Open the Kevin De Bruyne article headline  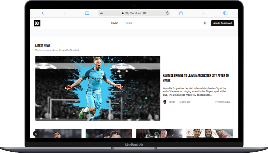click(x=196, y=78)
